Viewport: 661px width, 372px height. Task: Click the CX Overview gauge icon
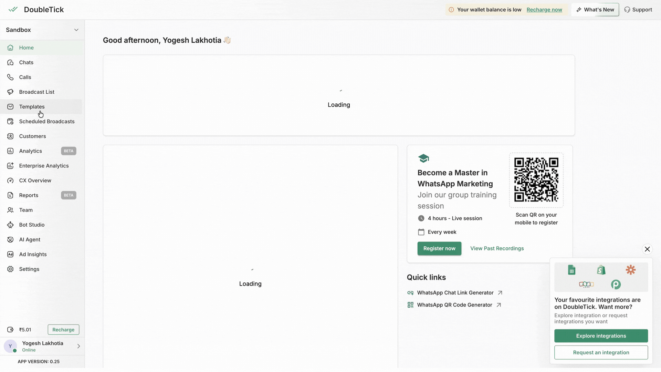(x=10, y=180)
